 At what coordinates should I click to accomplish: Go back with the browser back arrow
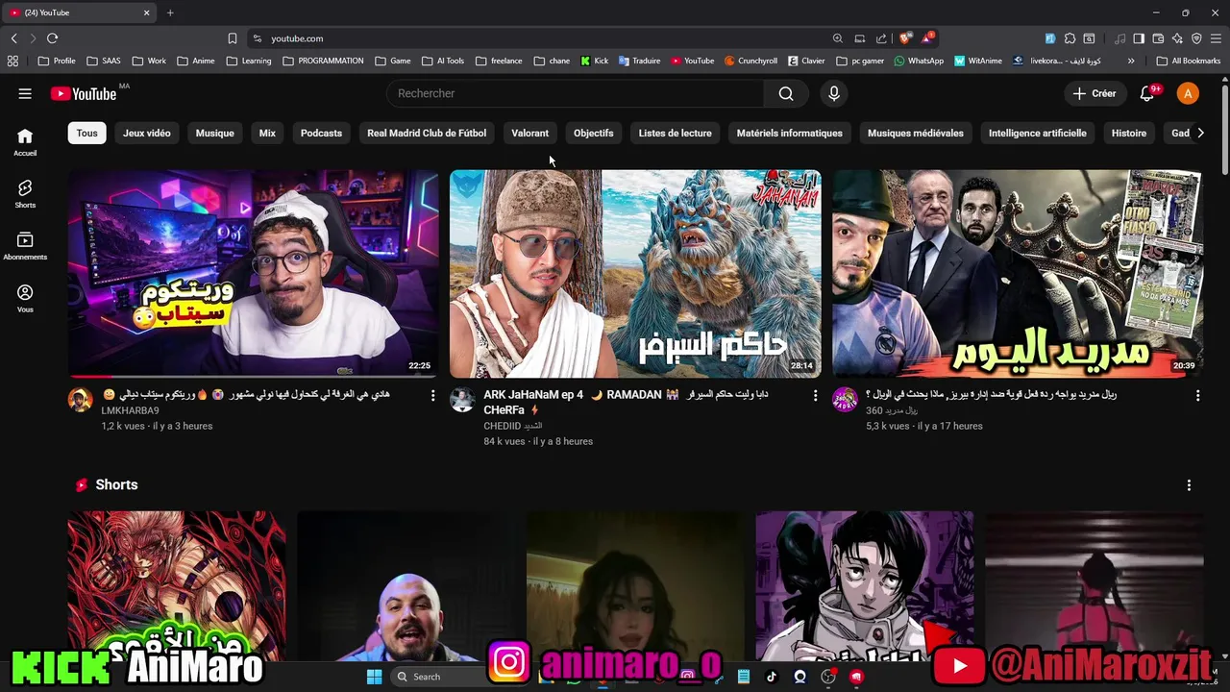13,38
